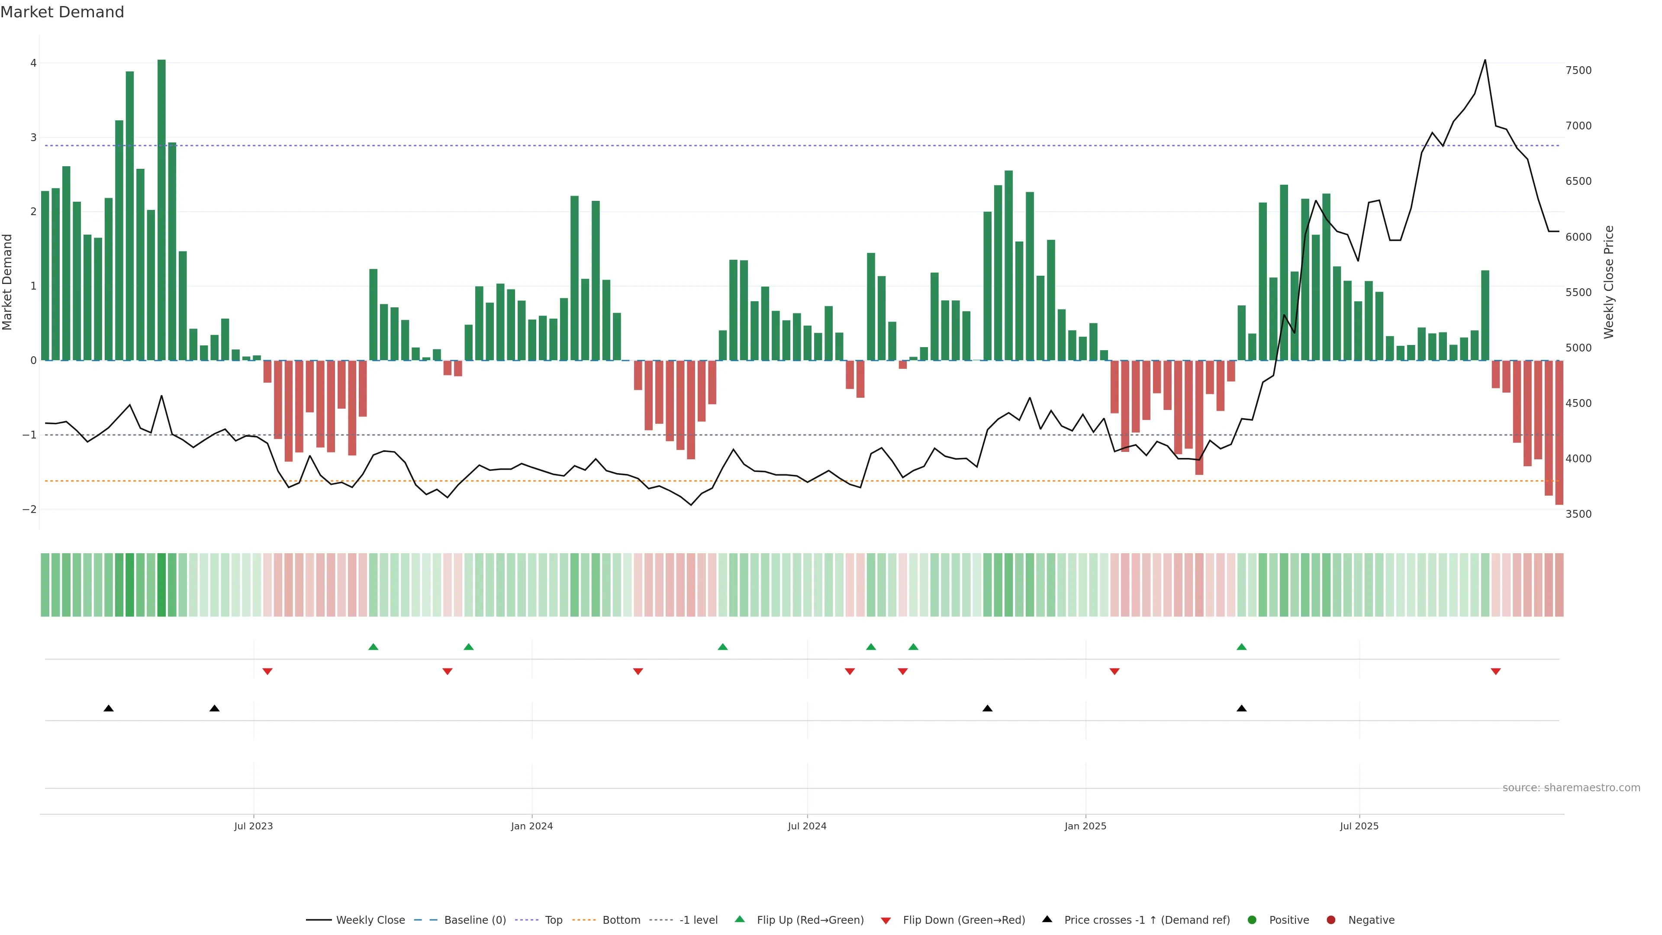The height and width of the screenshot is (935, 1662).
Task: Toggle the Top dotted line legend
Action: pos(553,920)
